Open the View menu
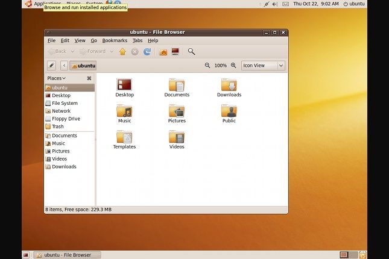This screenshot has height=259, width=389. [80, 40]
